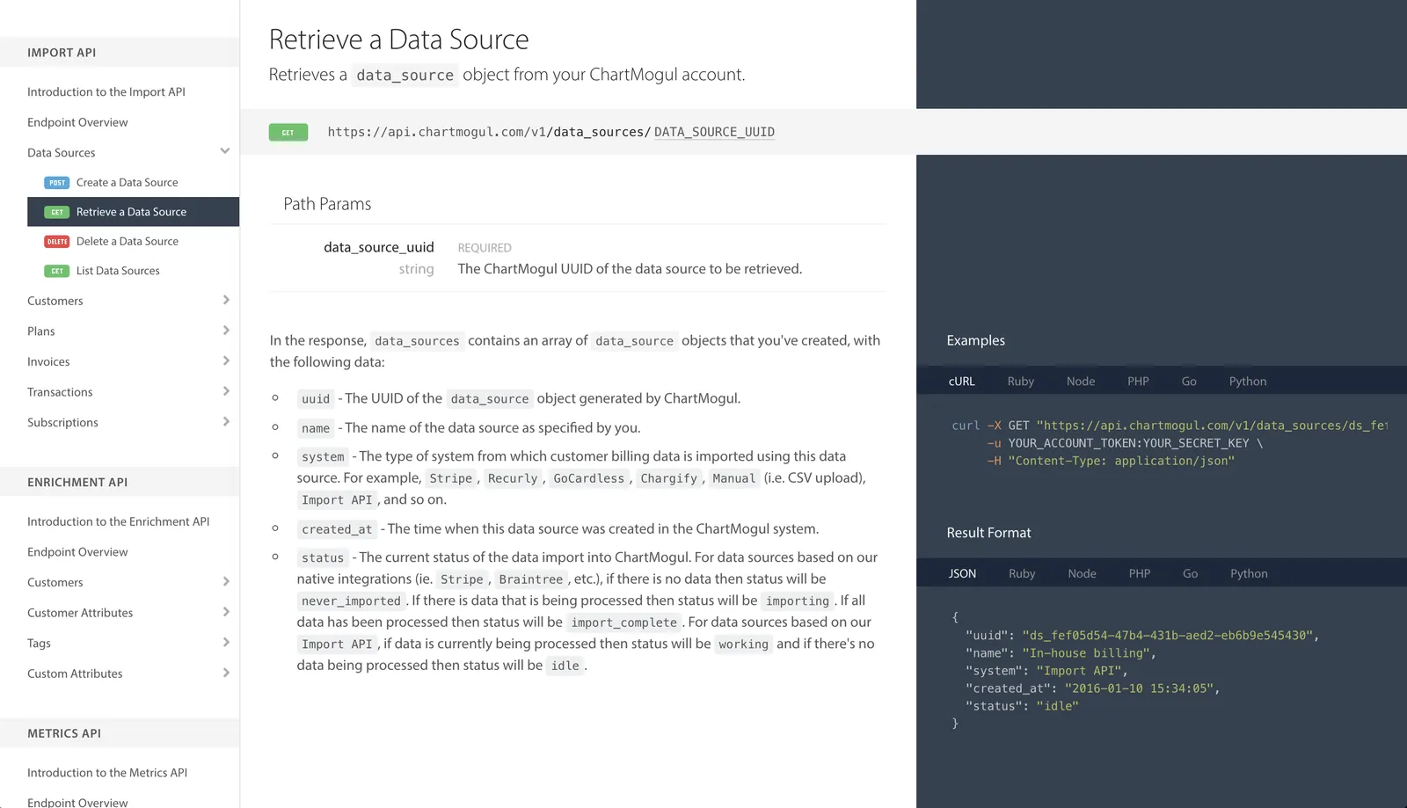Select the cURL tab in Examples
Screen dimensions: 1407x808
[x=961, y=382]
